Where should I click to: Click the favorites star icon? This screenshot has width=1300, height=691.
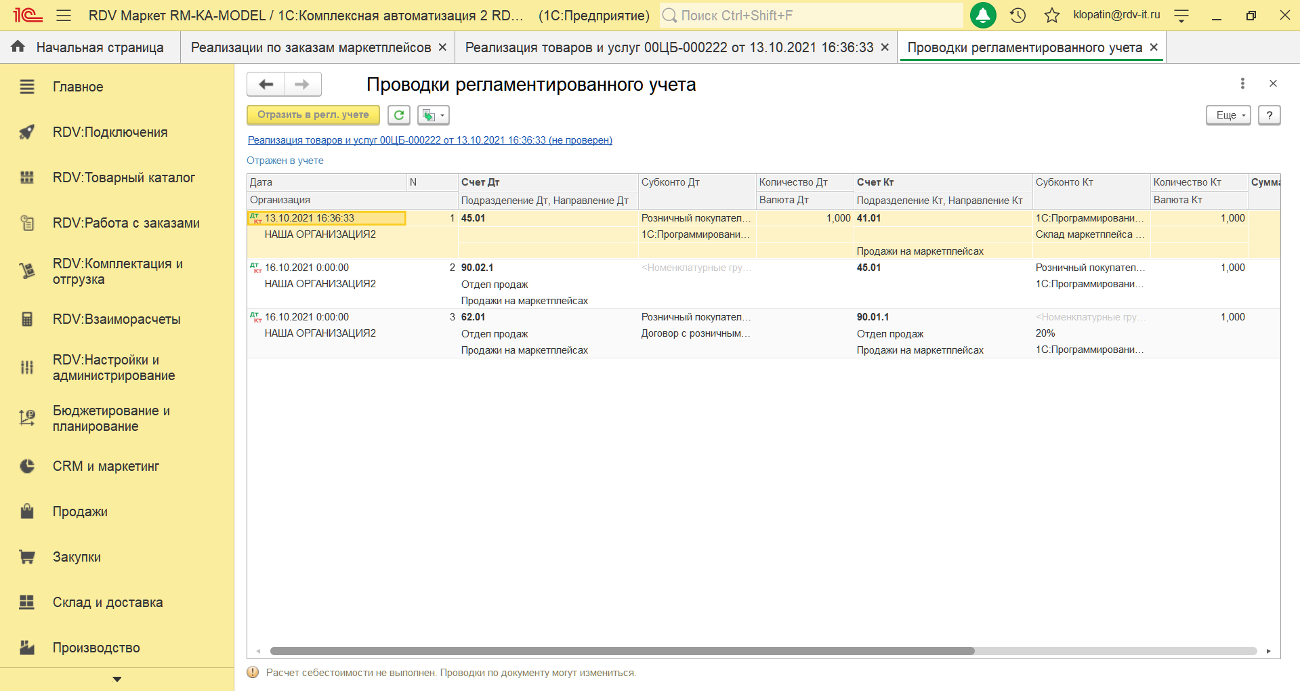[1051, 16]
